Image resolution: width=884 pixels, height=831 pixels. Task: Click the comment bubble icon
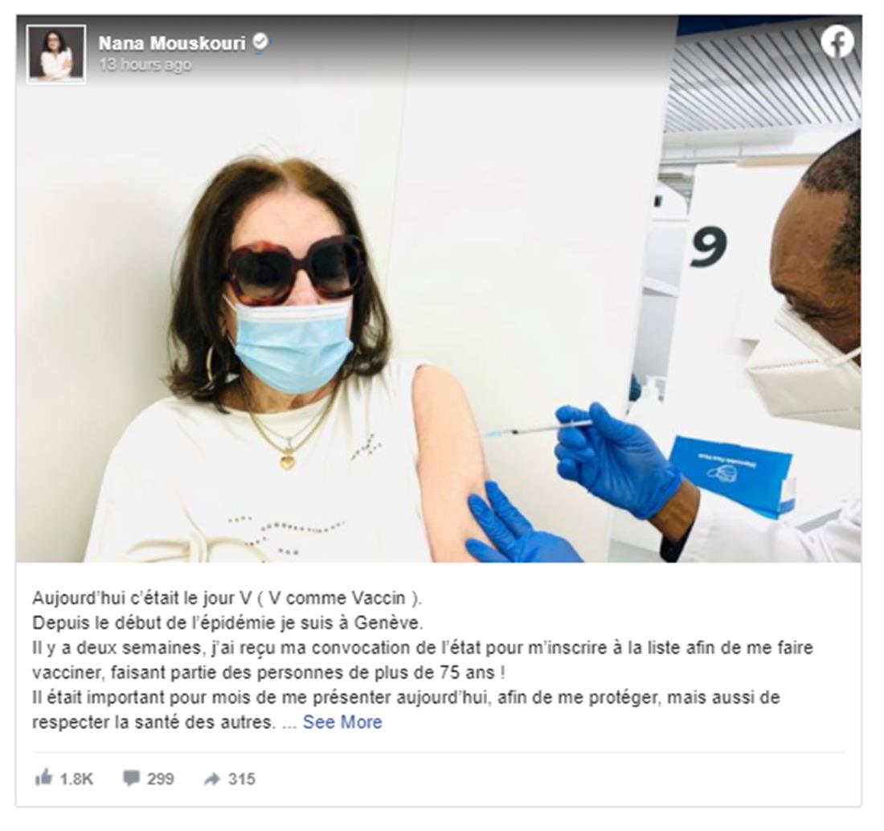tap(131, 779)
